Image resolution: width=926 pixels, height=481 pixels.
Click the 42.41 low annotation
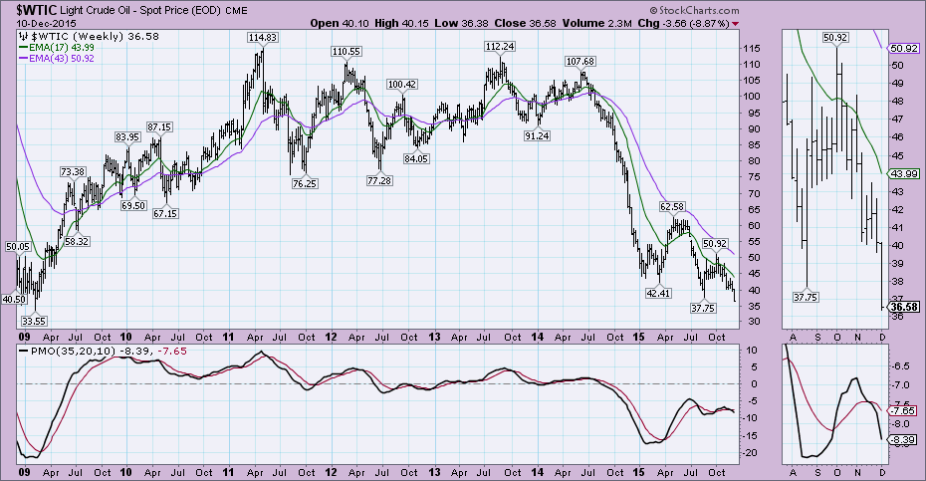[658, 293]
